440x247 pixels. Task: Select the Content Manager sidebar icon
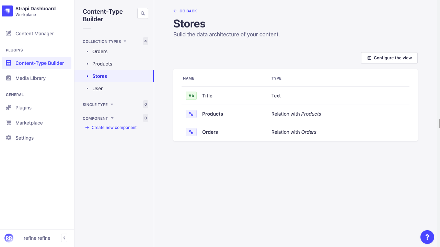pos(9,33)
